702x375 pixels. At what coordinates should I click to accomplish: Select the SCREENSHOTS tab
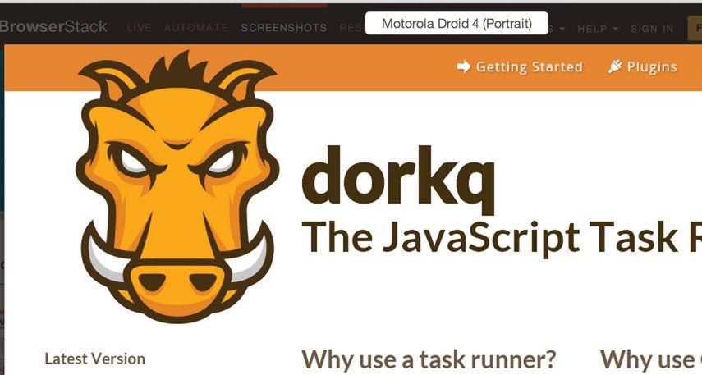[x=284, y=28]
